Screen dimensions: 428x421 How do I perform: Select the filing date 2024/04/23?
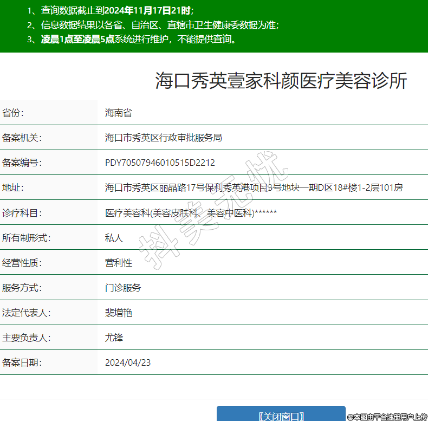(128, 362)
